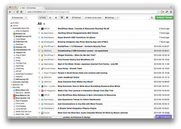
Task: Expand the Automattic Staff category
Action: point(11,82)
